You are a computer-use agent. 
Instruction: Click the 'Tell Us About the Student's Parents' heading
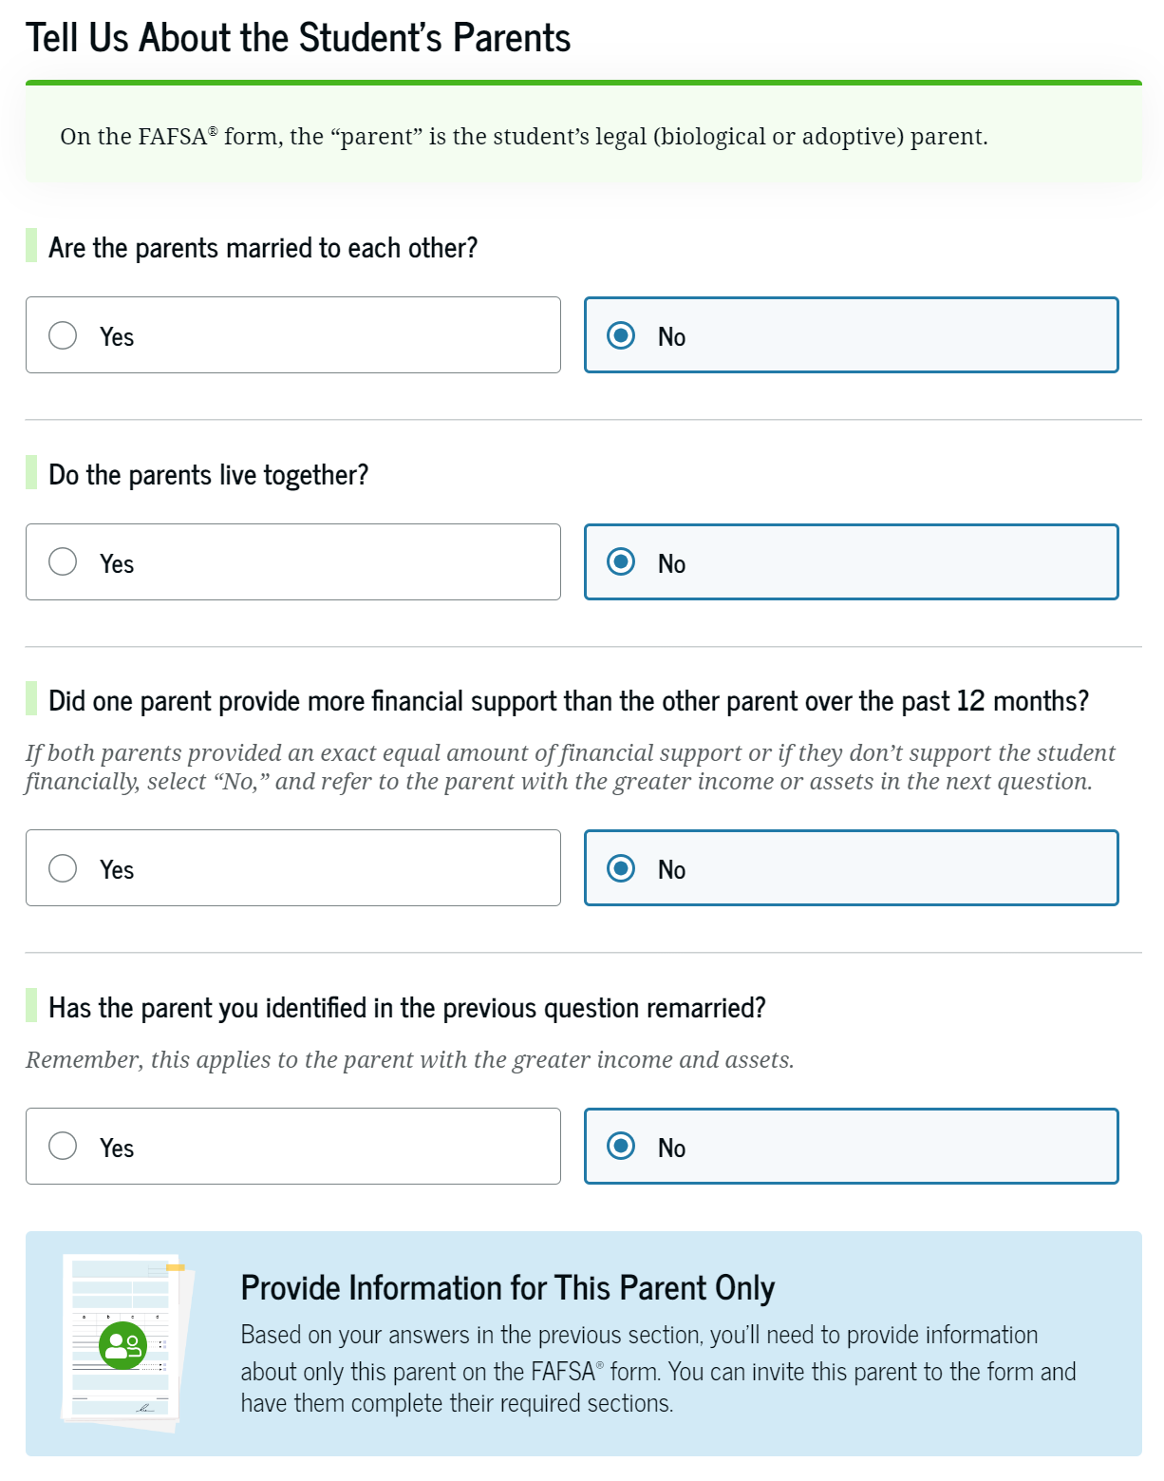(298, 38)
